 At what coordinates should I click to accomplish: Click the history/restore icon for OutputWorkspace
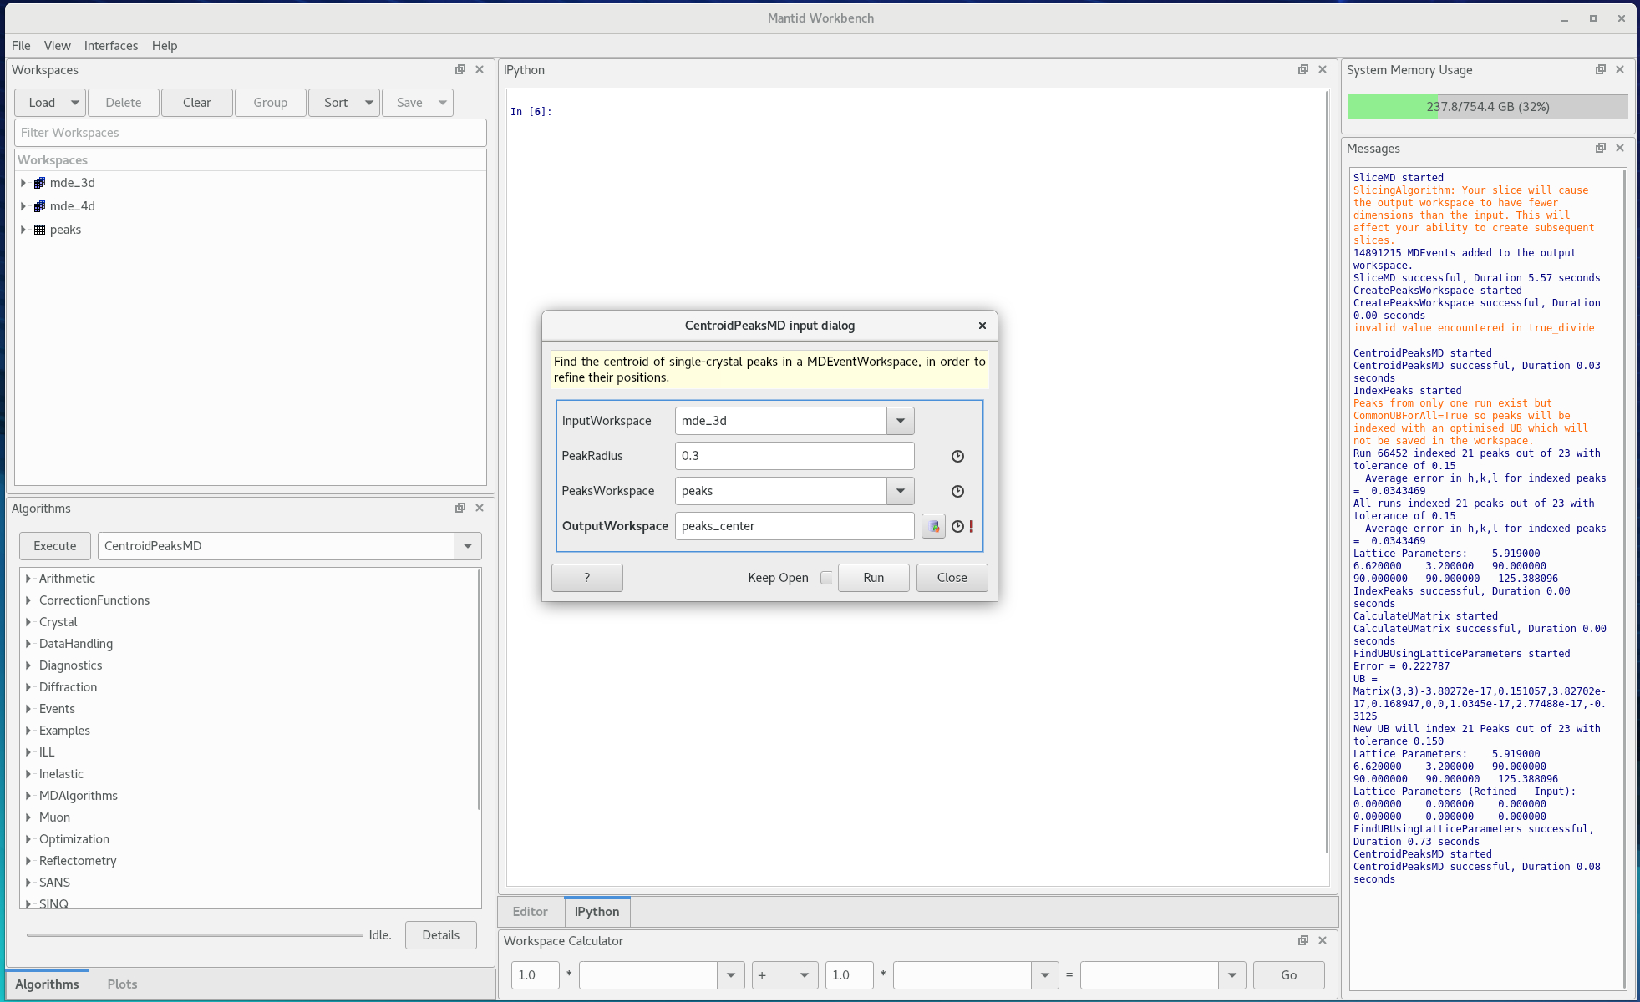click(957, 525)
